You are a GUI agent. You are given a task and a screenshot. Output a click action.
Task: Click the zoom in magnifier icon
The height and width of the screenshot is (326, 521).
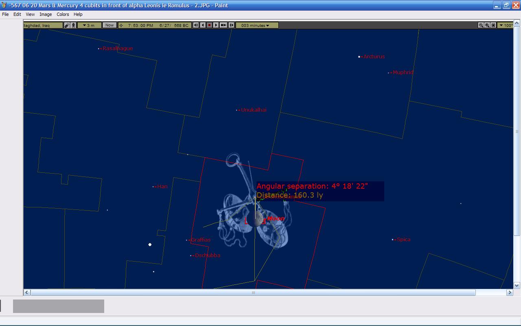(x=487, y=25)
